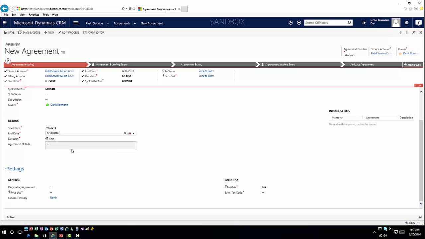The height and width of the screenshot is (239, 425).
Task: Open the Windows Start menu
Action: click(4, 232)
